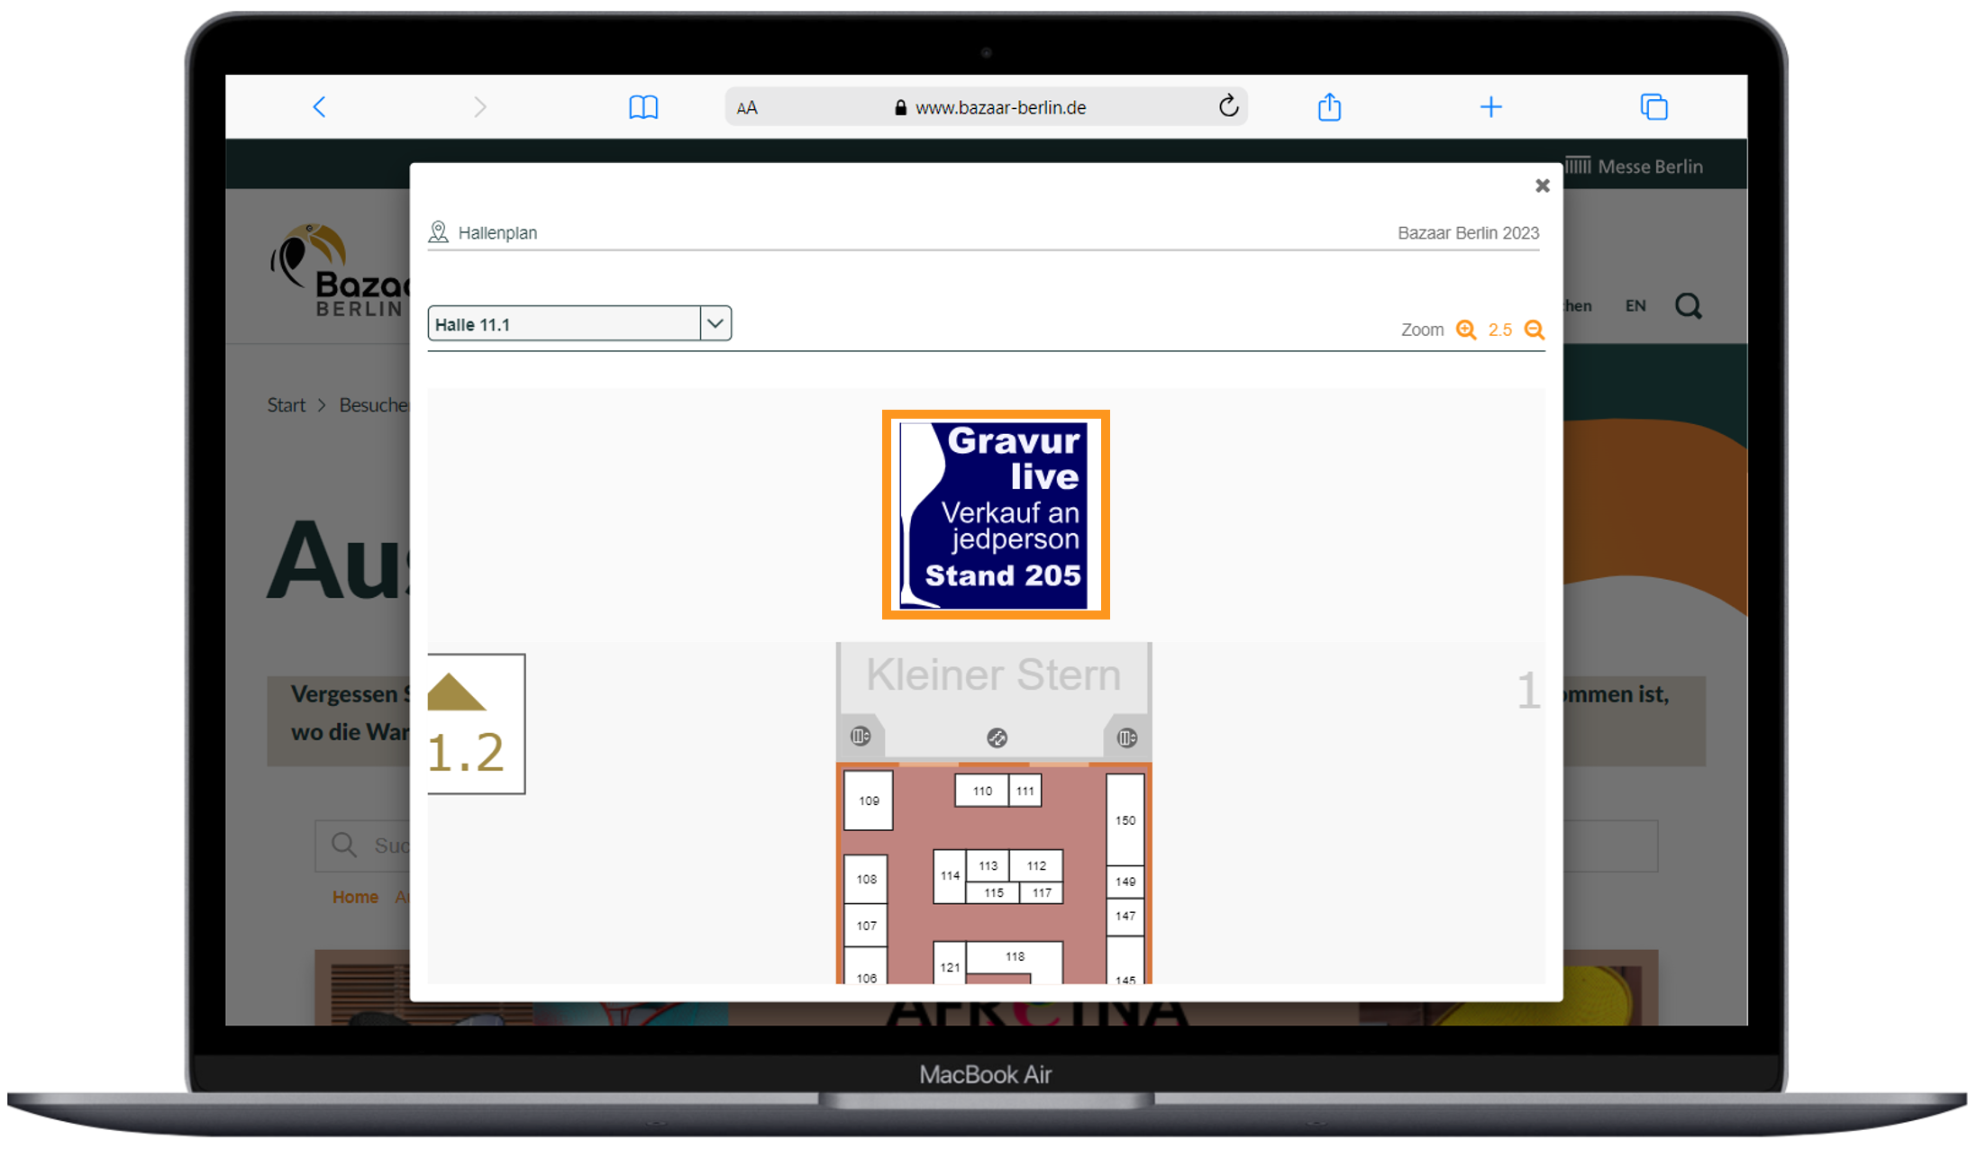Click the AA reader text-size button

point(747,108)
